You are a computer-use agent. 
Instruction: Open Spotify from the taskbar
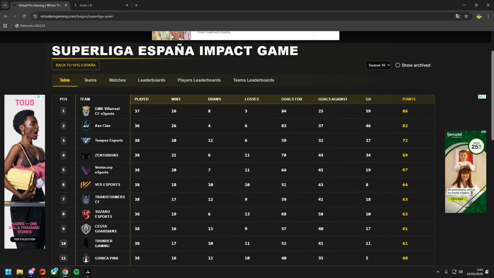pos(76,272)
